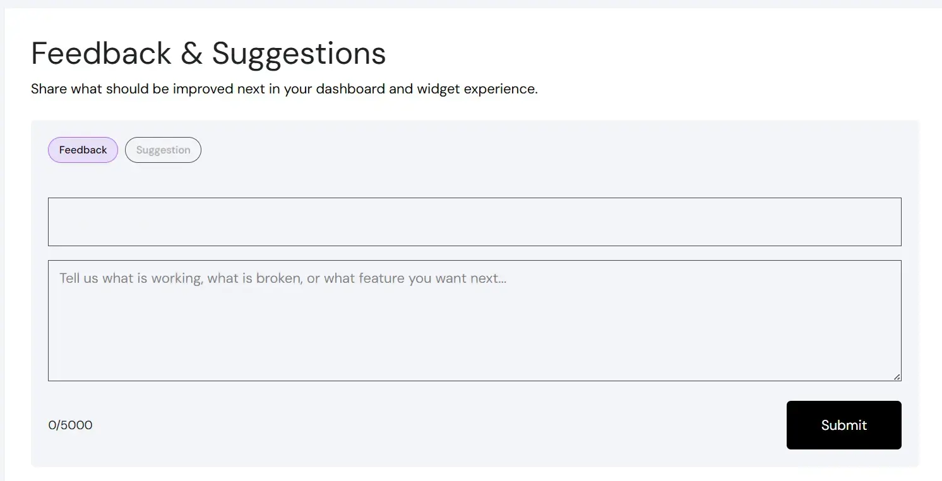Click the subtitle description text

[x=284, y=88]
